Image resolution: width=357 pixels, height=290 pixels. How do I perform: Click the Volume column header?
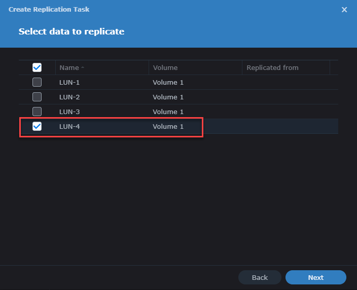165,67
